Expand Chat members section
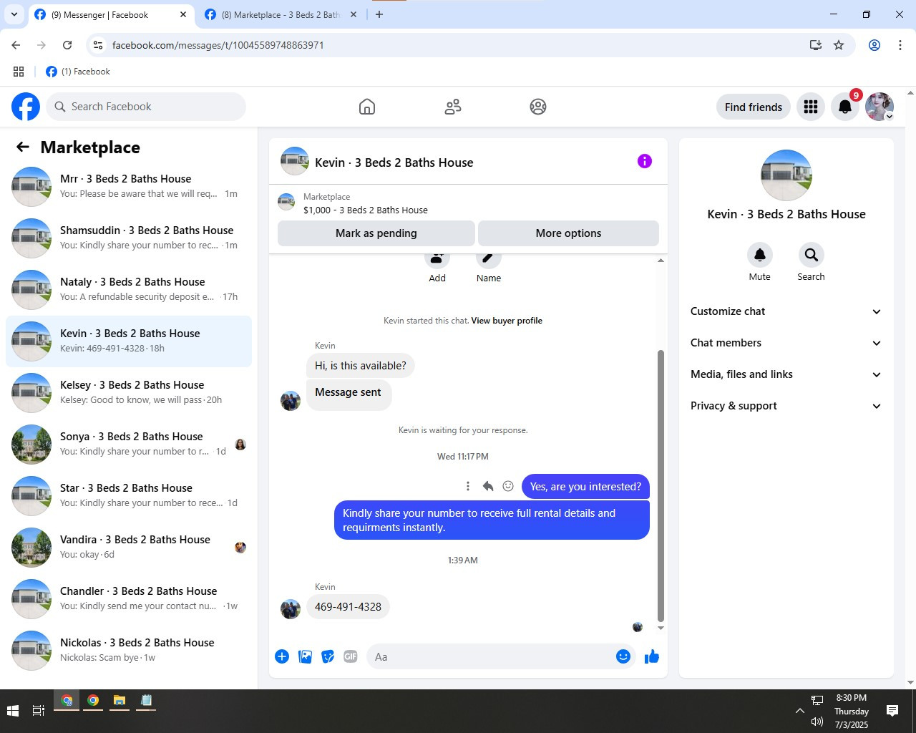 click(786, 343)
